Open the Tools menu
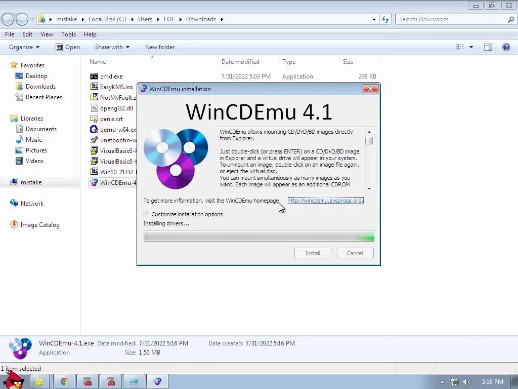 [68, 34]
